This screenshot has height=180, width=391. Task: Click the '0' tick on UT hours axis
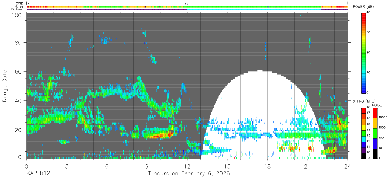point(26,166)
